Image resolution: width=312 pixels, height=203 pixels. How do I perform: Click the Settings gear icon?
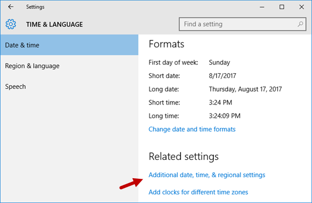(11, 24)
